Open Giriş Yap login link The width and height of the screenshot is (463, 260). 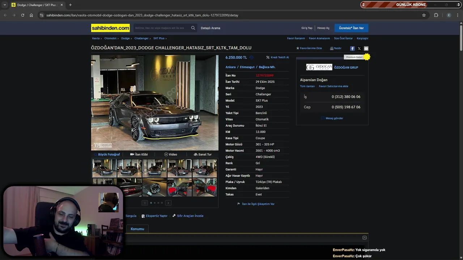(x=307, y=28)
